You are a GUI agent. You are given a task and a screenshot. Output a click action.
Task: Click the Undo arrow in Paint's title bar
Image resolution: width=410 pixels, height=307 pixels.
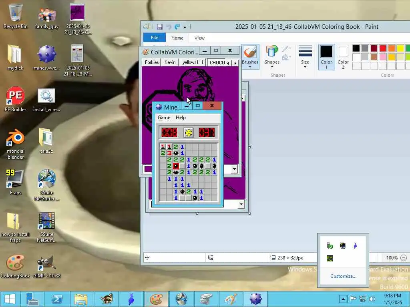(169, 27)
